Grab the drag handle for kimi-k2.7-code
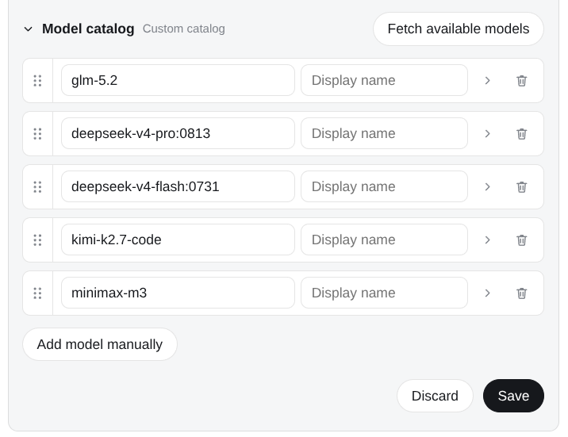Viewport: 568px width, 437px height. (x=37, y=240)
